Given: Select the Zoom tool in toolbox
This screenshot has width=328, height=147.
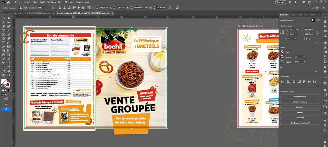Looking at the screenshot, I should (9, 75).
